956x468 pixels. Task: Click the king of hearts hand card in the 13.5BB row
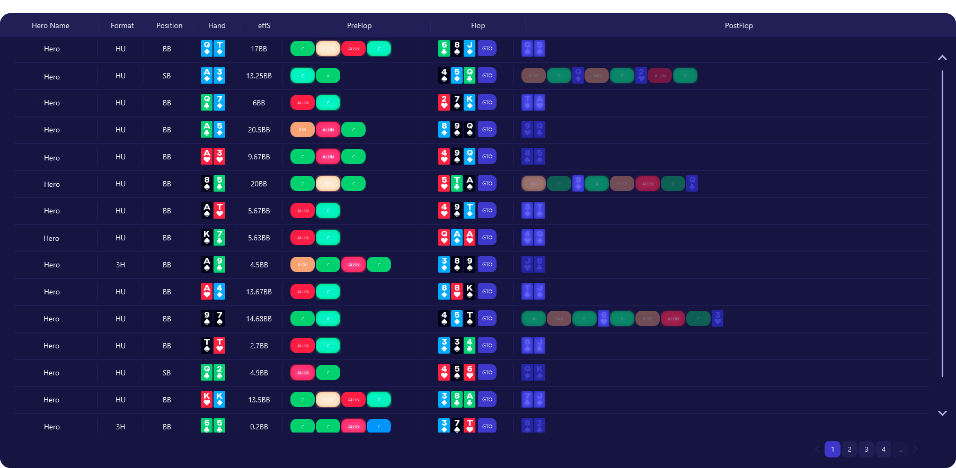(x=207, y=400)
